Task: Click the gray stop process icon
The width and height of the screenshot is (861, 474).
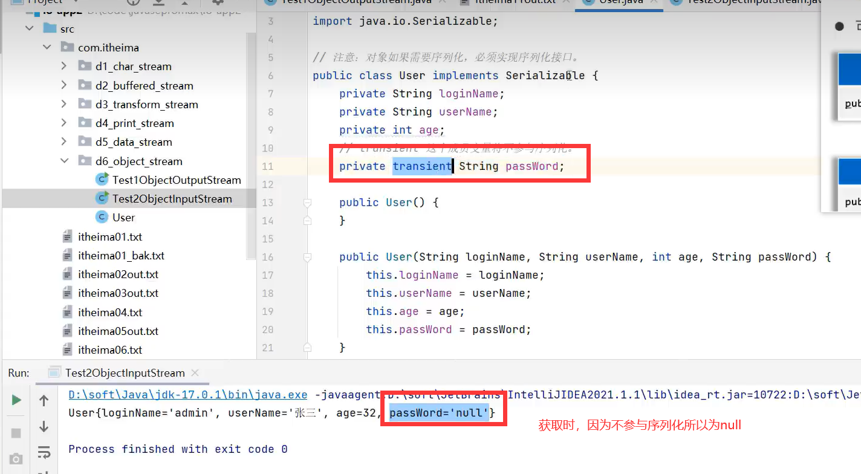Action: (16, 433)
